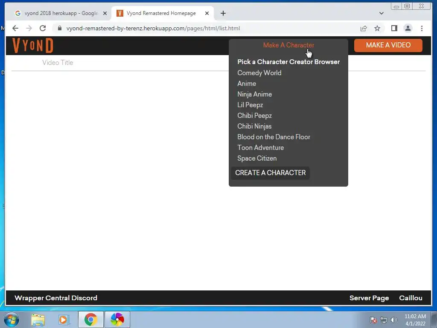Select Lil Peepz character theme
This screenshot has height=328, width=437.
(250, 105)
